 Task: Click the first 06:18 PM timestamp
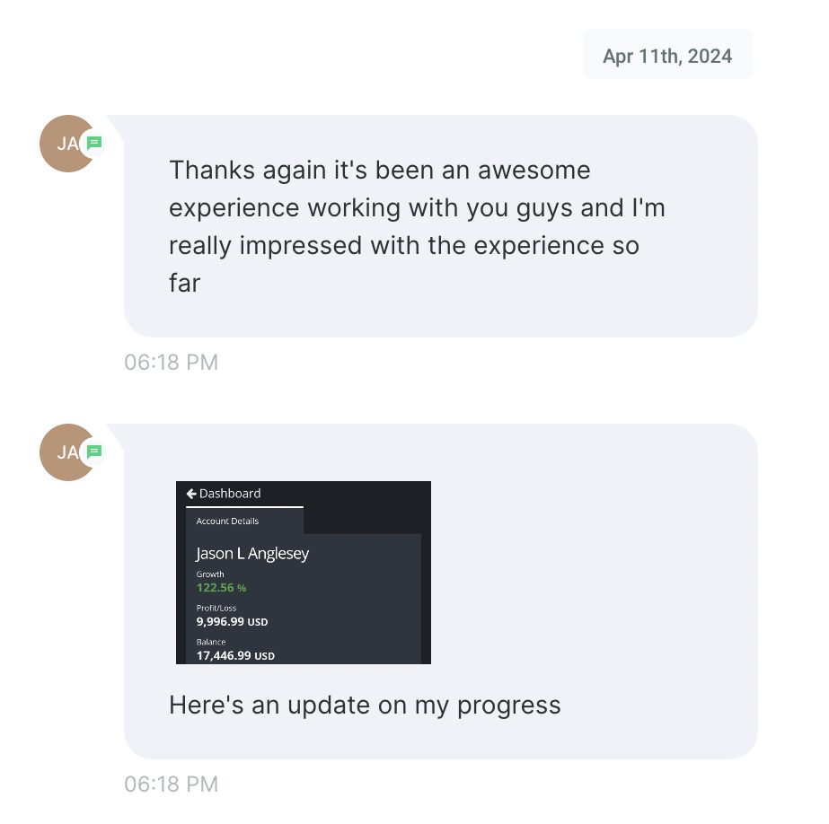click(x=171, y=363)
